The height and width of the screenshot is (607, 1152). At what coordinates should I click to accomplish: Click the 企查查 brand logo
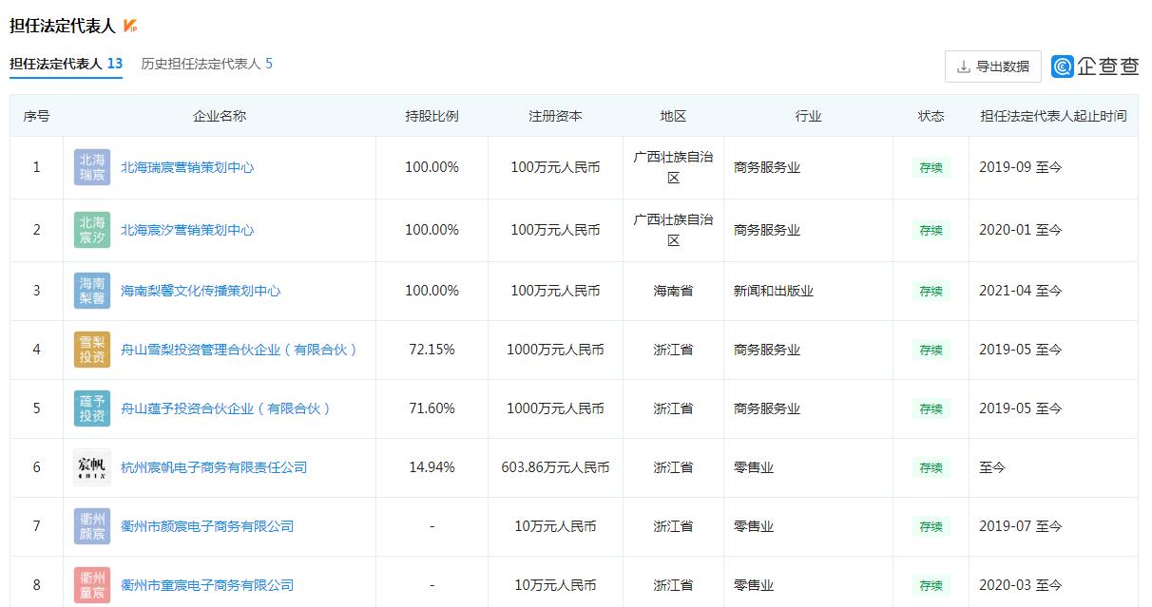click(x=1095, y=66)
